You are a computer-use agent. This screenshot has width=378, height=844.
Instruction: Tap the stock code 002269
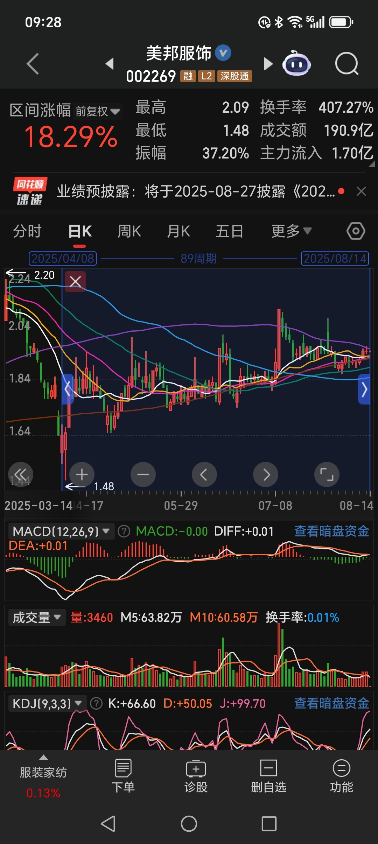[151, 76]
